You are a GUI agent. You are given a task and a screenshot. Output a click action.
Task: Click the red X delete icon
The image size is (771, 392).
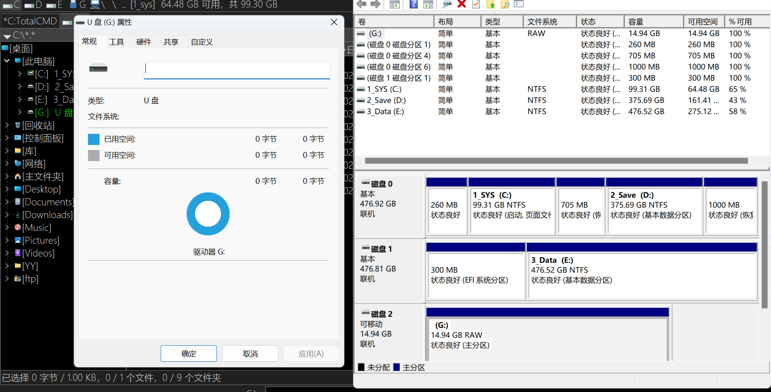(x=462, y=4)
